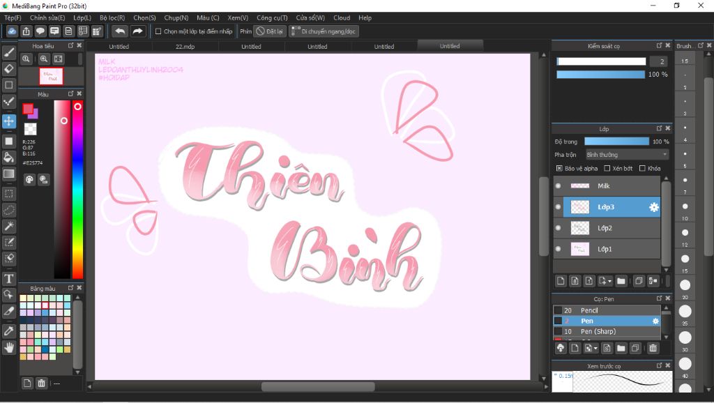
Task: Click the Di chuyển ngang/dọc button
Action: pos(324,31)
